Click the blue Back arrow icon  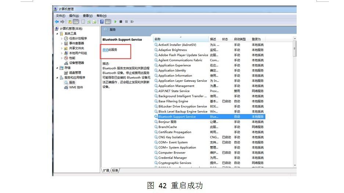[x=57, y=22]
